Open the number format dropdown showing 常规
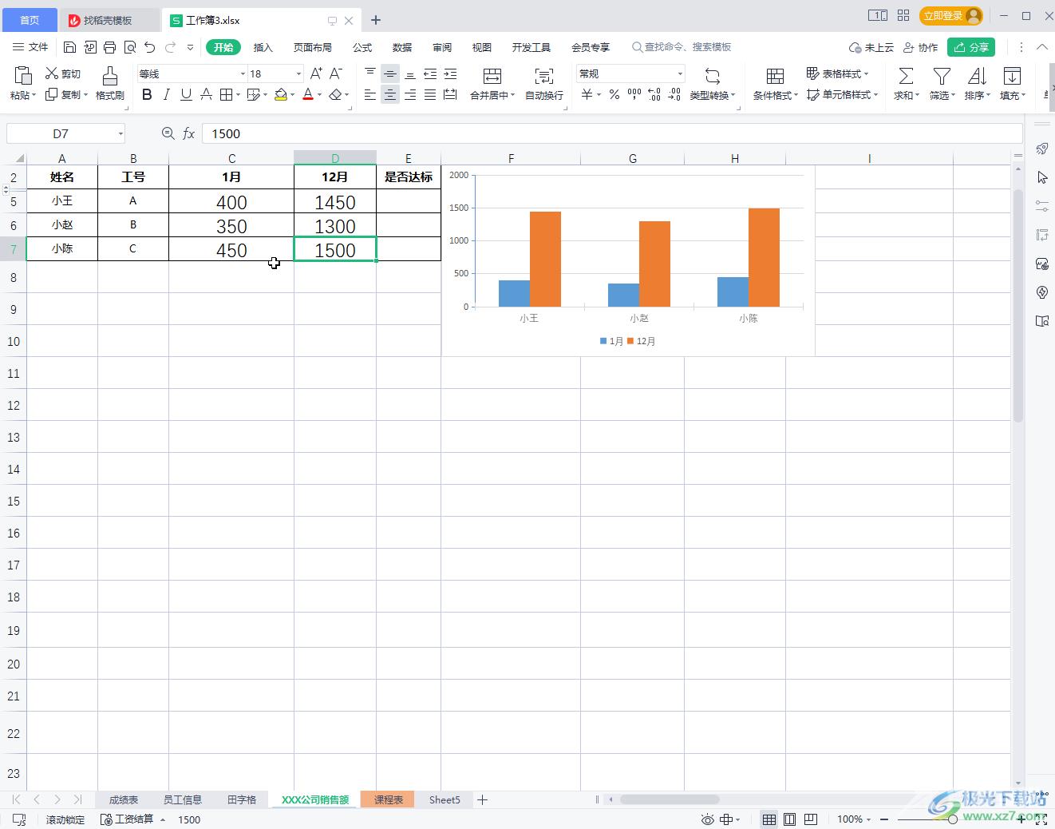The image size is (1055, 829). [x=680, y=73]
